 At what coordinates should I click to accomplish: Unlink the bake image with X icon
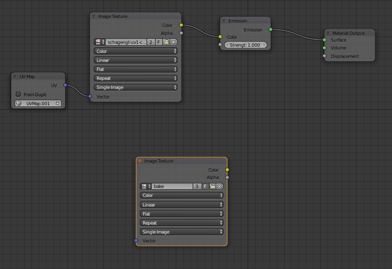220,186
